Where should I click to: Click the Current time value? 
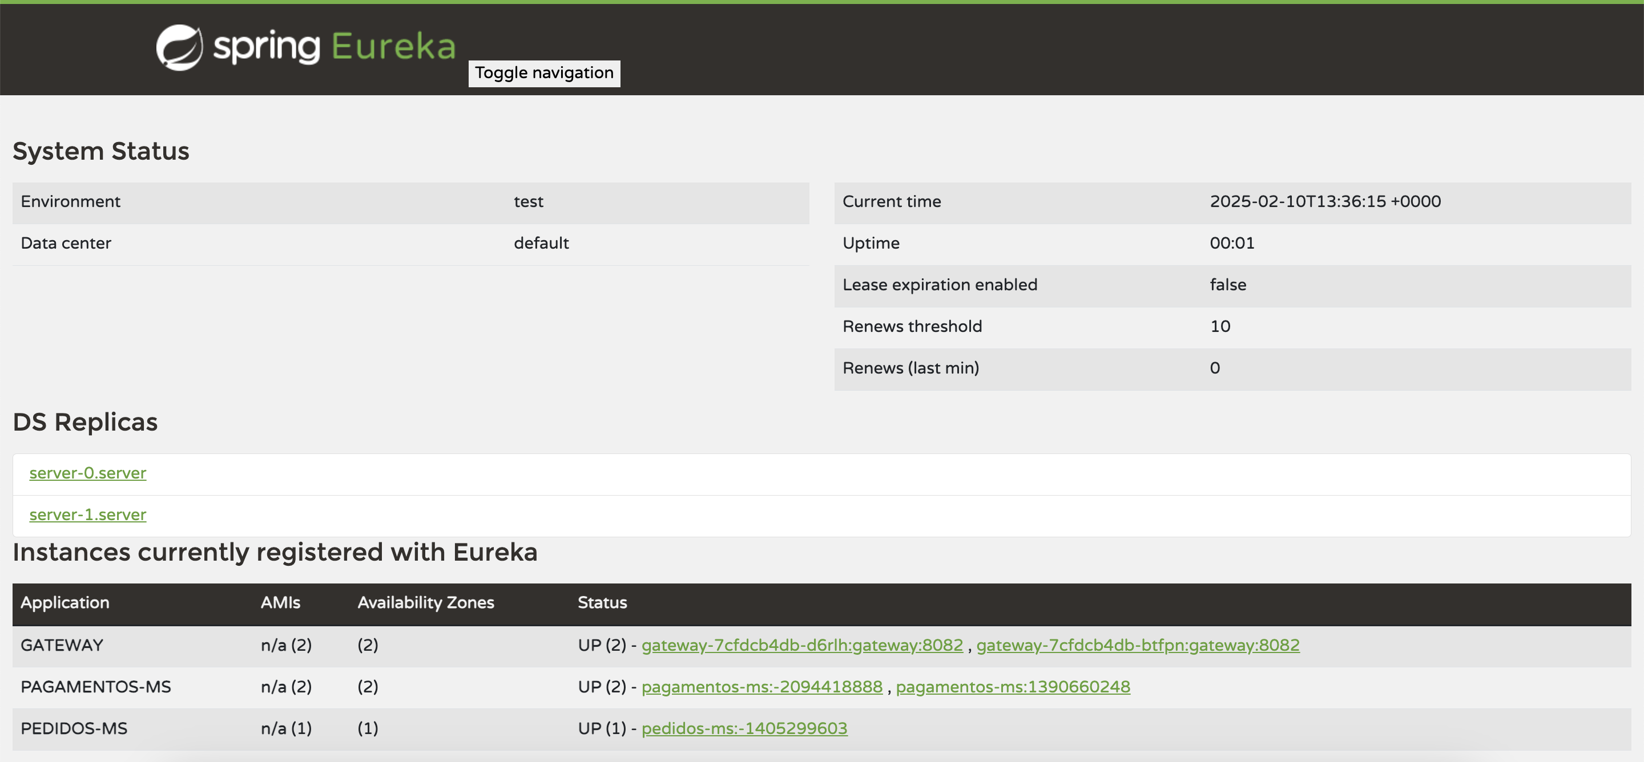pyautogui.click(x=1325, y=201)
